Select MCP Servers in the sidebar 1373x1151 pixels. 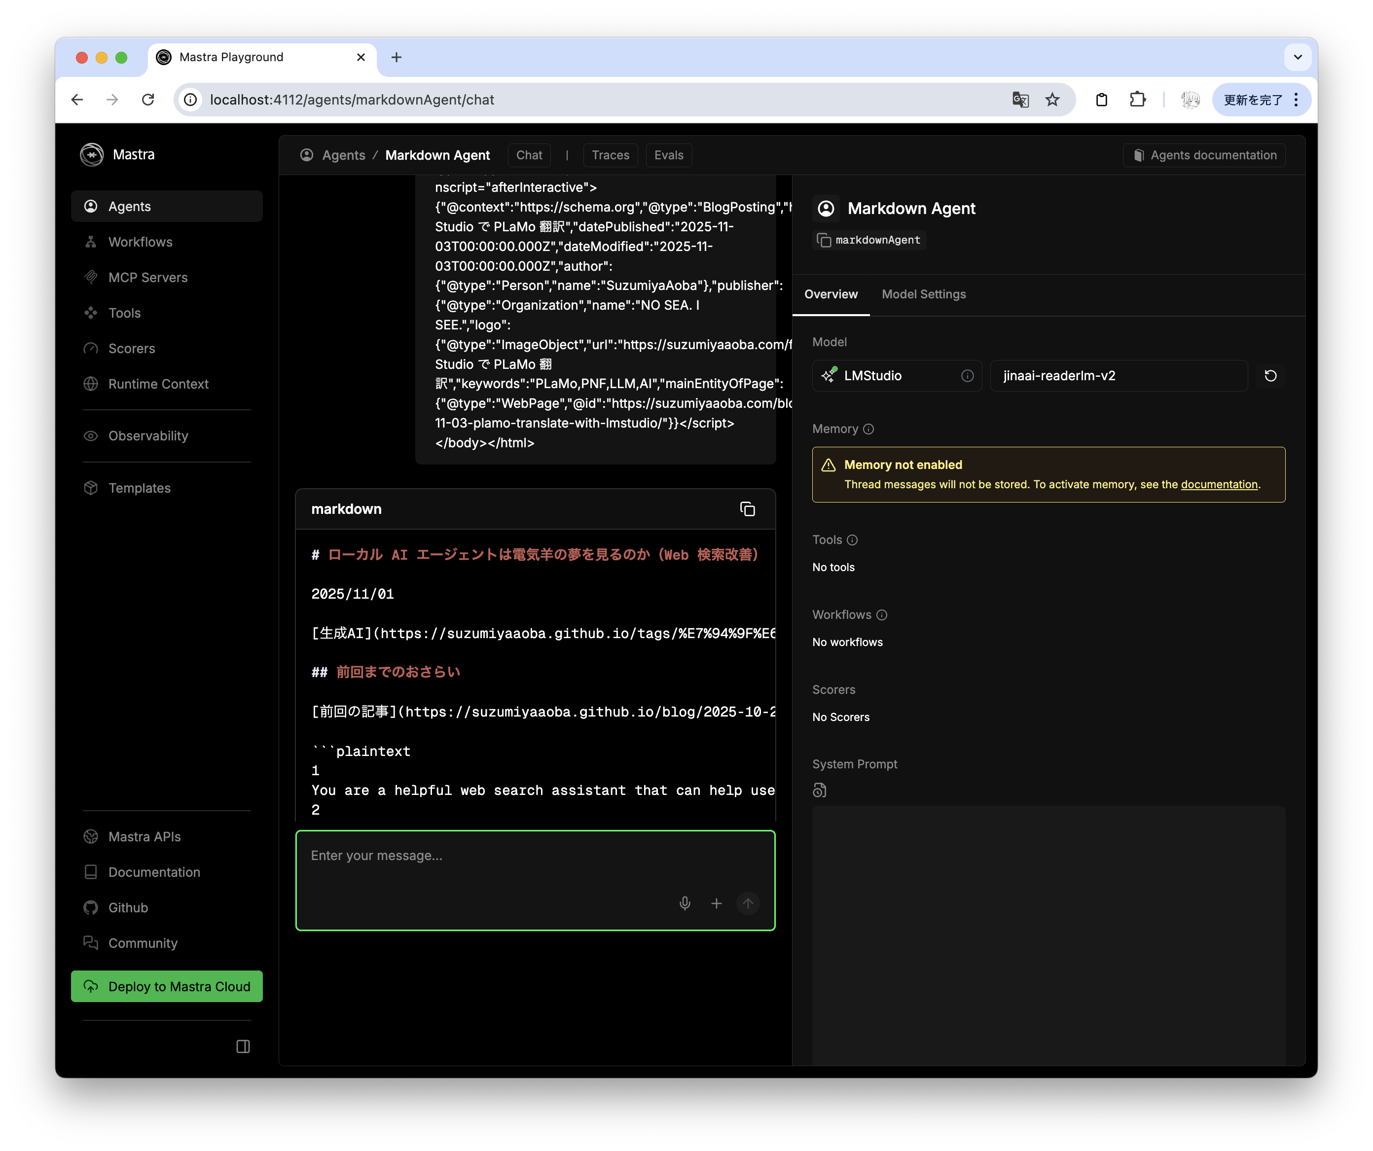(x=148, y=277)
